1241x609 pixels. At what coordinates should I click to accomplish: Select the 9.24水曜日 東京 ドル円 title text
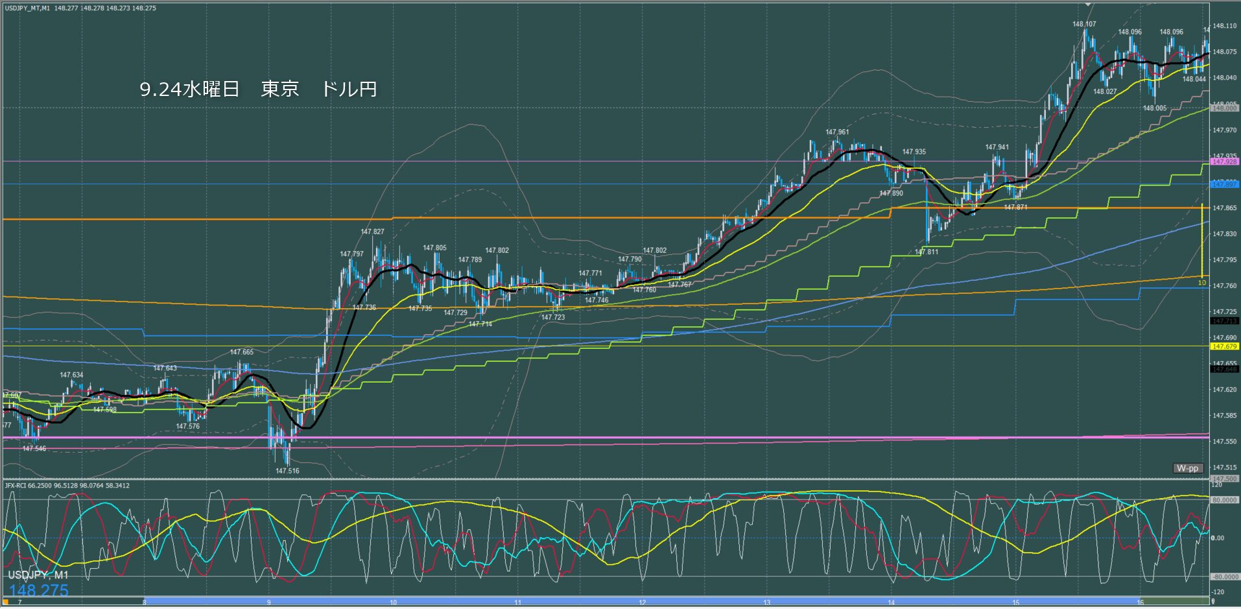pyautogui.click(x=258, y=89)
